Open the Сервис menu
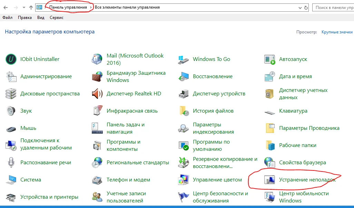Viewport: 354px width, 208px height. [x=57, y=18]
